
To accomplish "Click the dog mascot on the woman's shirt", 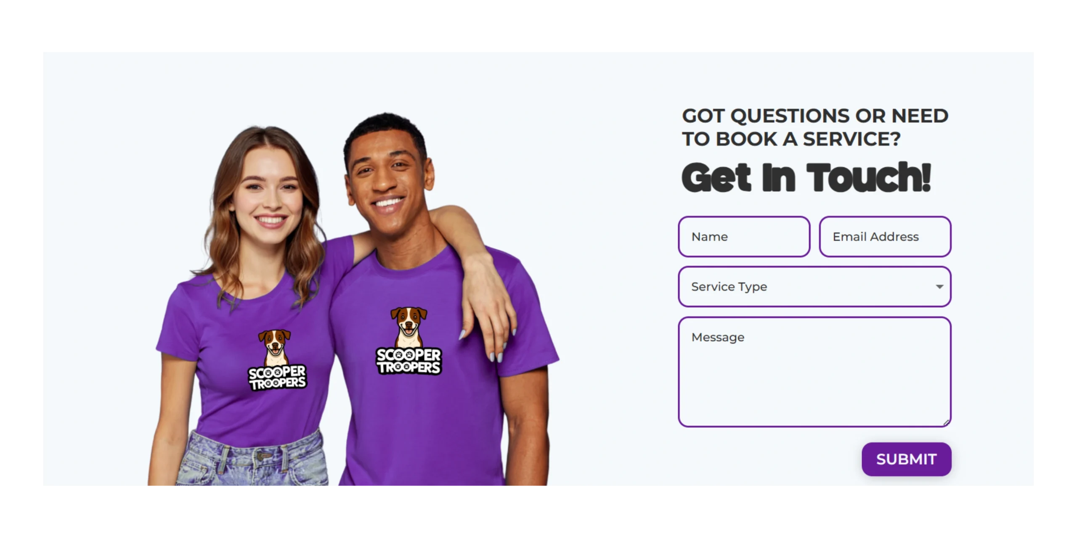I will pyautogui.click(x=275, y=347).
